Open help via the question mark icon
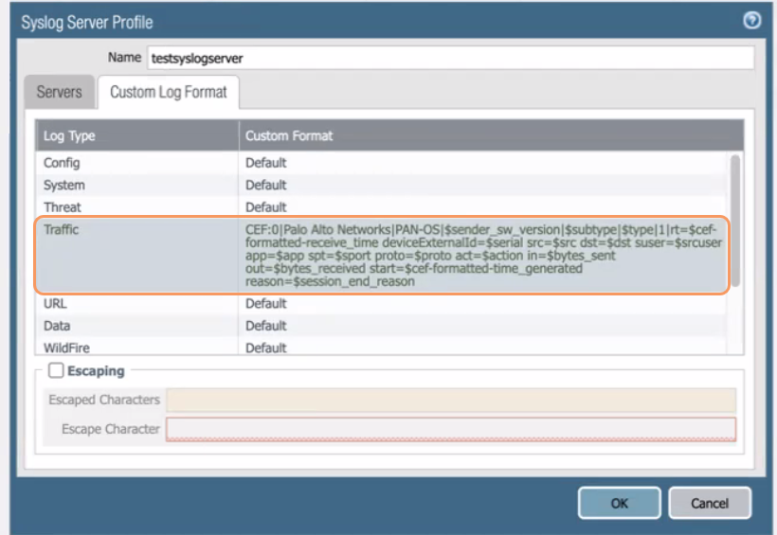 click(752, 21)
